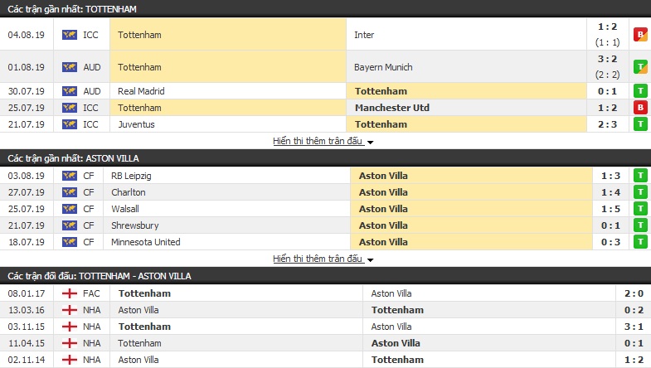Click the world flag icon on the Walsall row
The height and width of the screenshot is (368, 651).
(70, 209)
